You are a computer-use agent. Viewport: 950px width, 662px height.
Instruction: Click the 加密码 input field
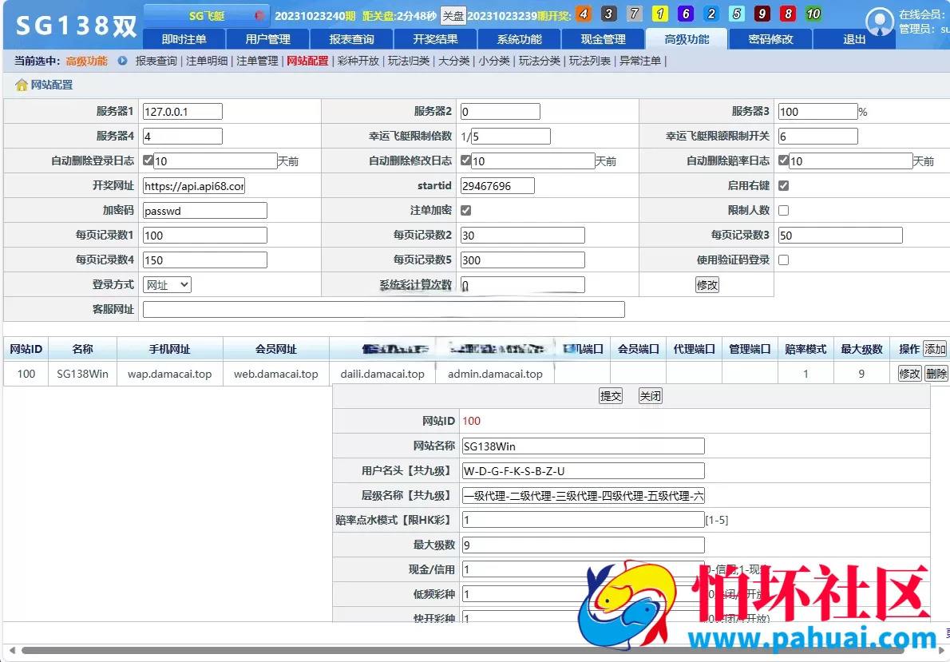point(205,210)
